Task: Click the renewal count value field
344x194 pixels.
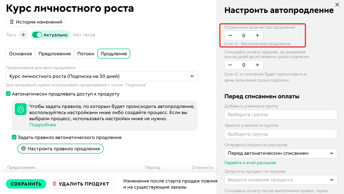Action: point(244,36)
